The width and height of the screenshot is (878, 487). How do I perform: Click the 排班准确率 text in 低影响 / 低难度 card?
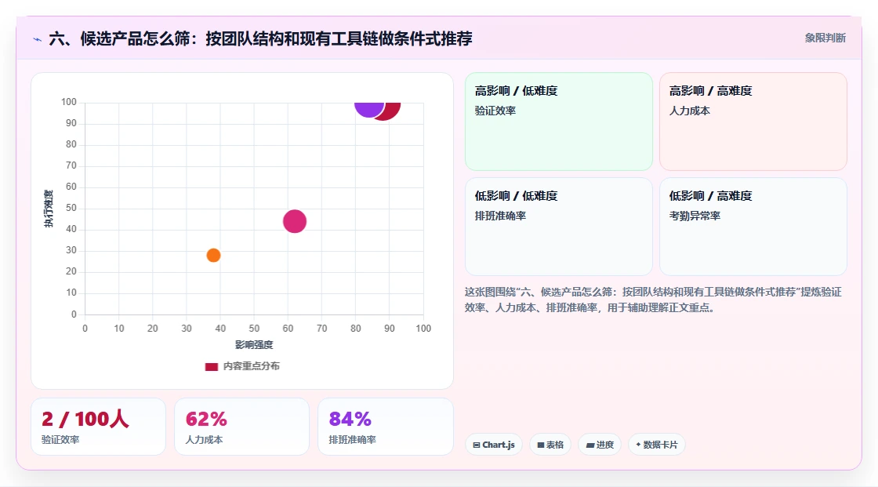[501, 216]
